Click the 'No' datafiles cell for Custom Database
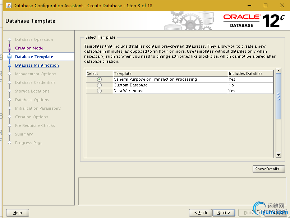The height and width of the screenshot is (218, 290). pos(250,85)
